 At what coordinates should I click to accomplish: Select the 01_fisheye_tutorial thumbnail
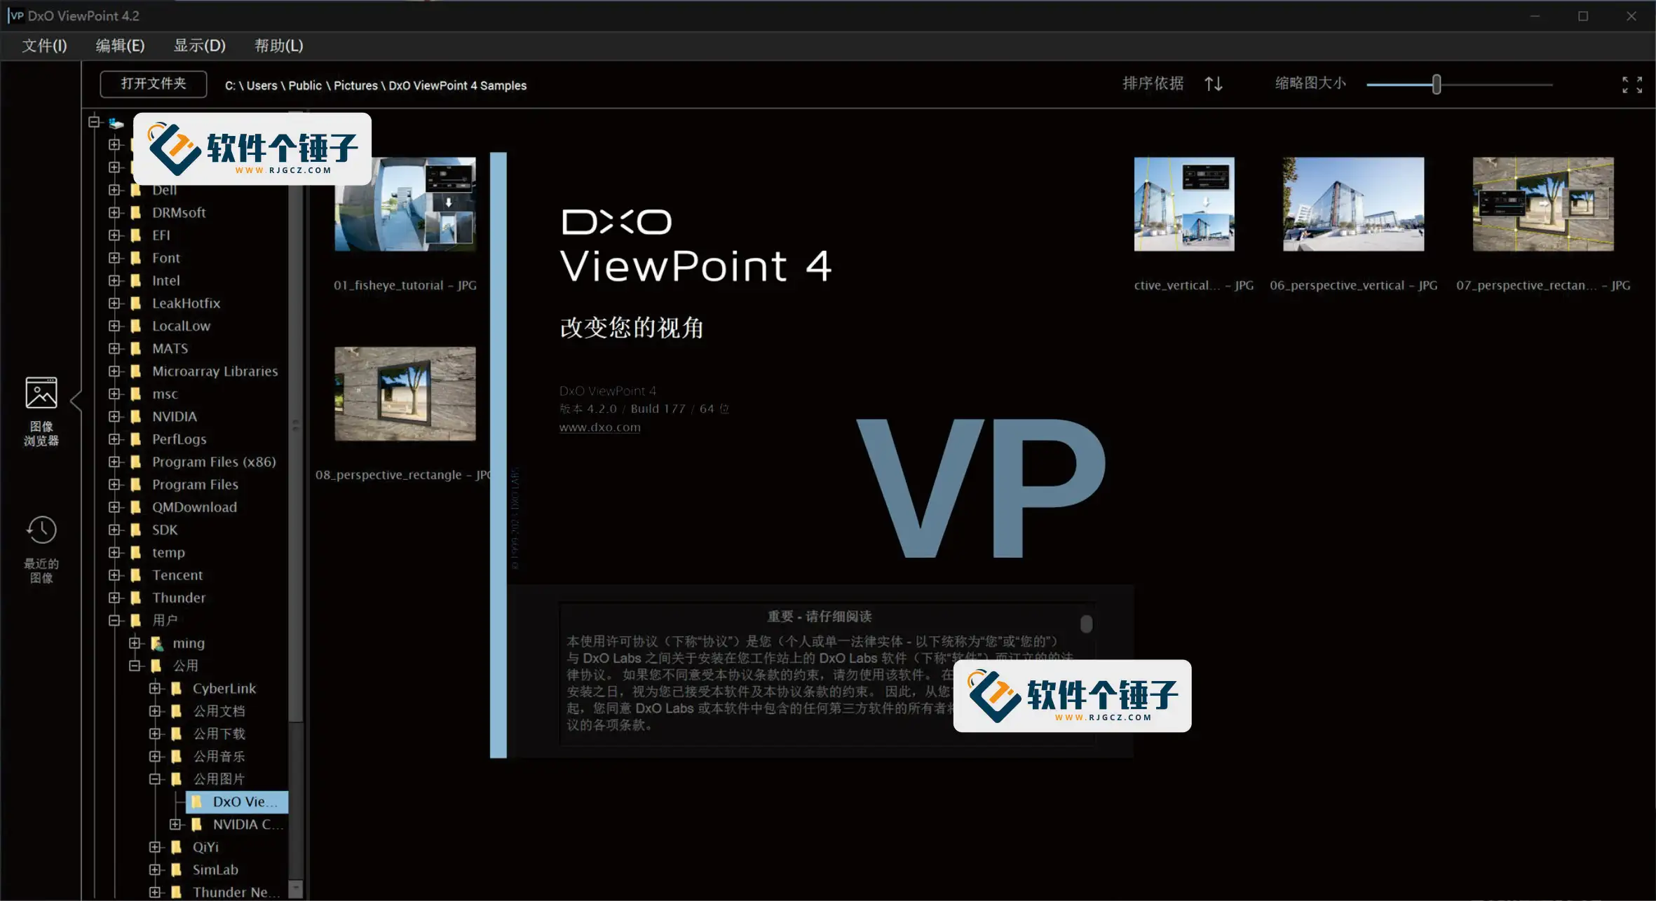(405, 204)
